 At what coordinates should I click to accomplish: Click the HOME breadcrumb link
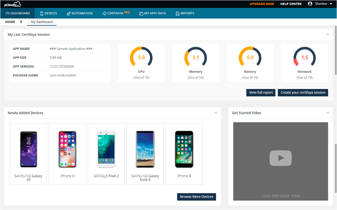(x=10, y=22)
